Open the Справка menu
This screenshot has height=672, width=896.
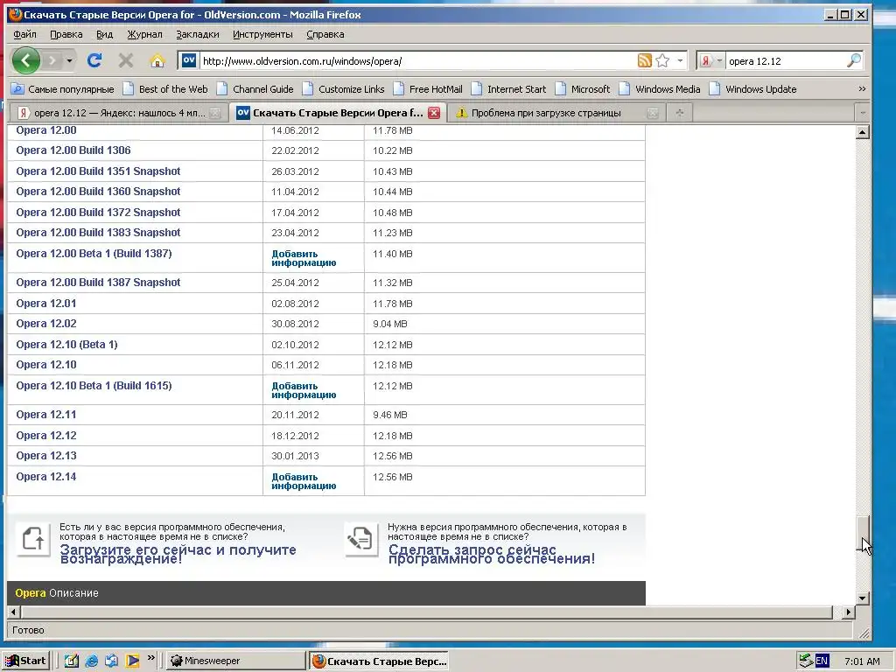[325, 34]
